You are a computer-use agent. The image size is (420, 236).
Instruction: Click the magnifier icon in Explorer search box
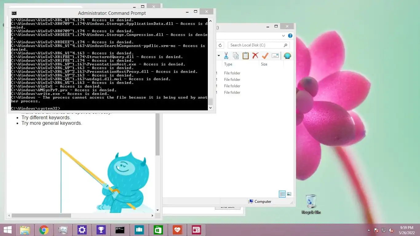click(286, 45)
